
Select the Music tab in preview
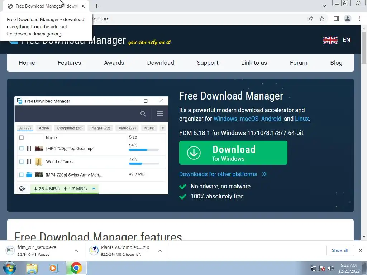[149, 128]
